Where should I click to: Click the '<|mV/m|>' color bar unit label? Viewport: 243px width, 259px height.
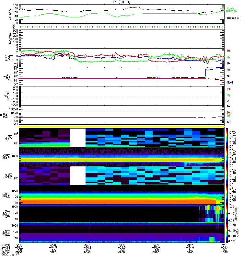click(x=237, y=214)
